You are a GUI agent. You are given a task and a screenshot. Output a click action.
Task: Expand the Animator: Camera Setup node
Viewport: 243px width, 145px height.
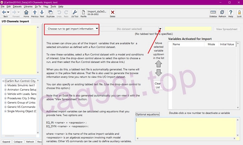(x=5, y=90)
